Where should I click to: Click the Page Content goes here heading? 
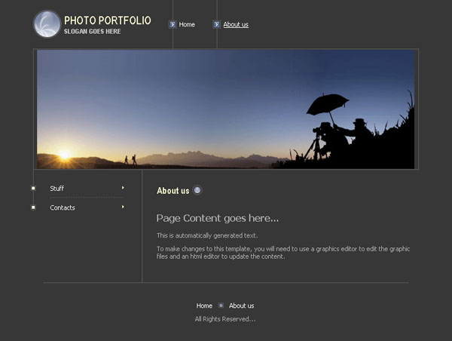[218, 218]
